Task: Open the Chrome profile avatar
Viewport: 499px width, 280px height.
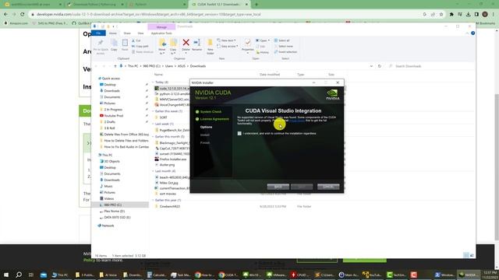Action: 485,14
